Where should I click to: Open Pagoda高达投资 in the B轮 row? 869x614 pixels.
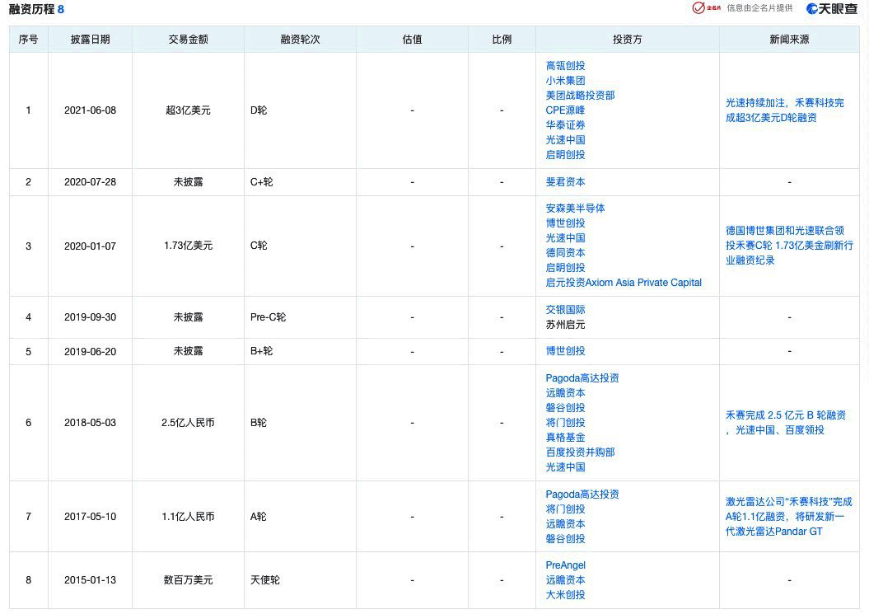coord(582,378)
